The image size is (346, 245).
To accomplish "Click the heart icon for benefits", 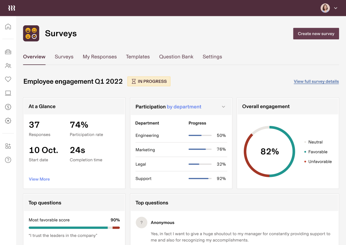I will click(8, 79).
